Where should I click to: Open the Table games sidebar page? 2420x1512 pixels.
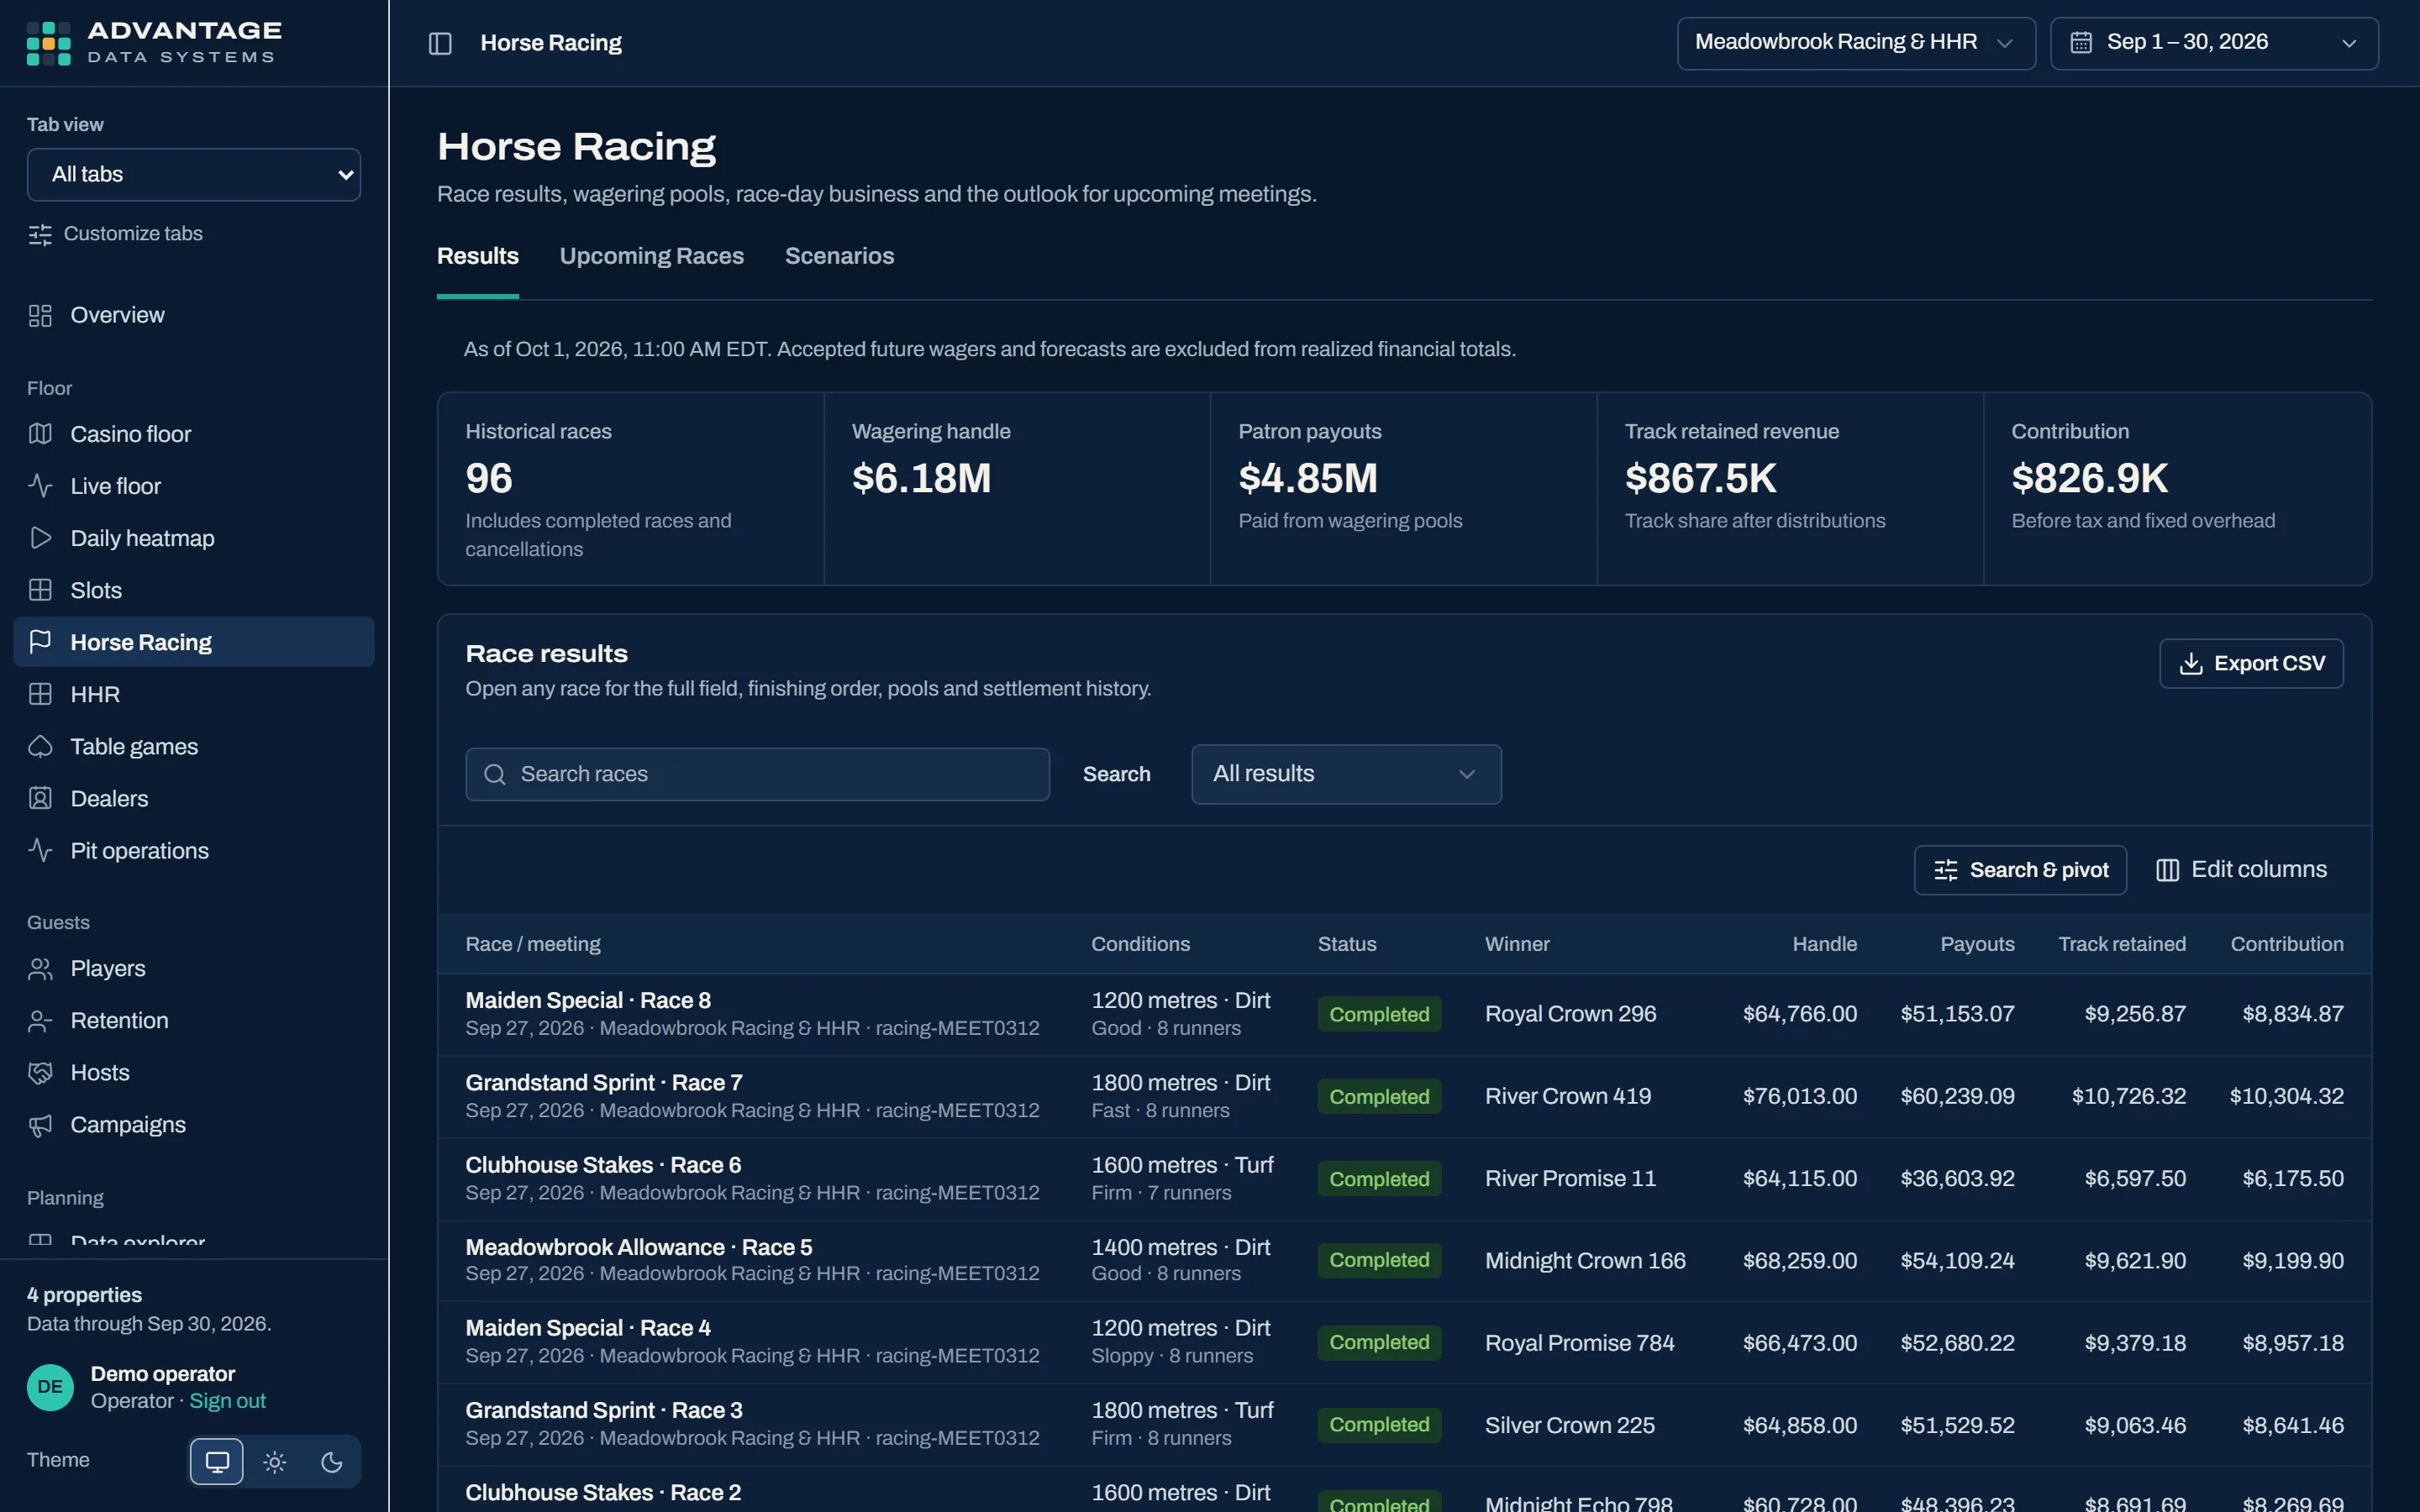click(x=194, y=746)
